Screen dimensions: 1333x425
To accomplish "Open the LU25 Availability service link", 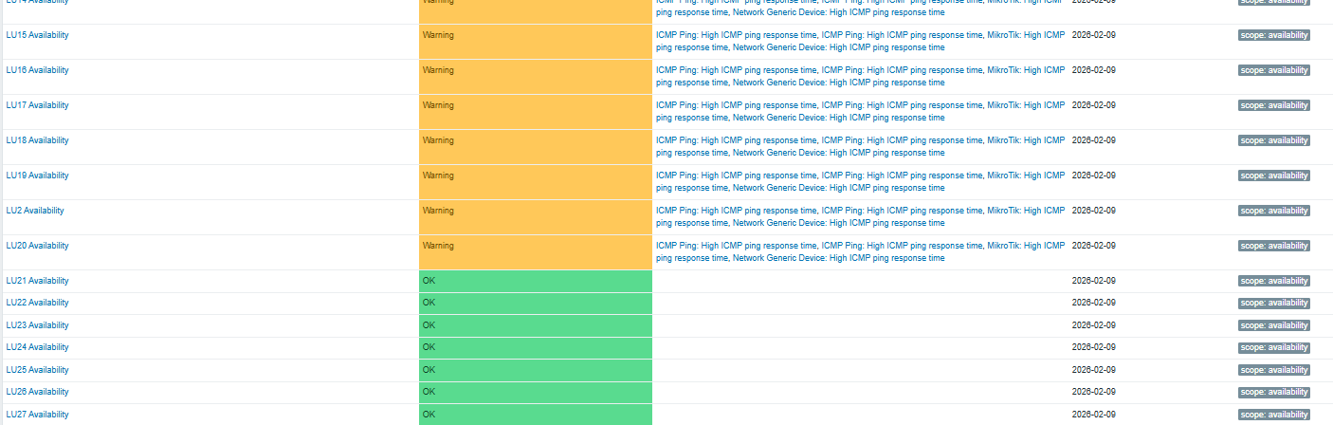I will [37, 370].
